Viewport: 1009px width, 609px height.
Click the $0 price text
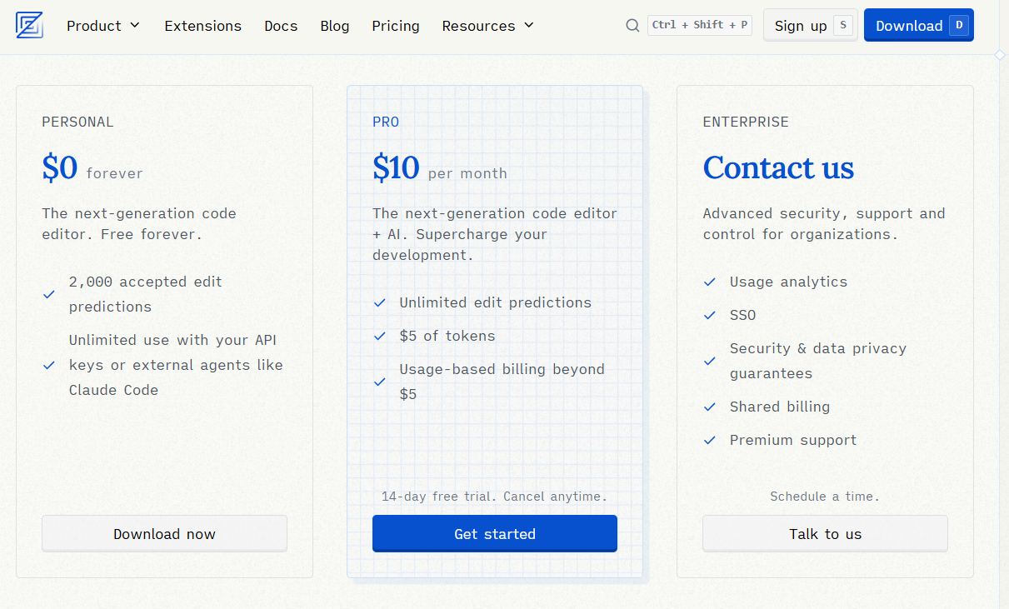tap(60, 168)
